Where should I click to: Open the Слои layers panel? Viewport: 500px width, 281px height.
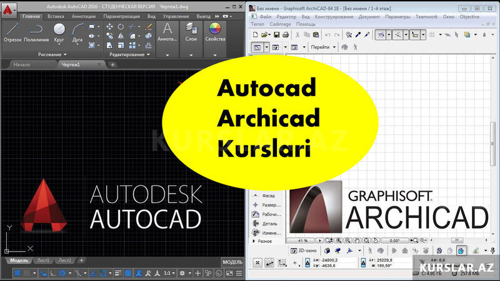pos(191,32)
